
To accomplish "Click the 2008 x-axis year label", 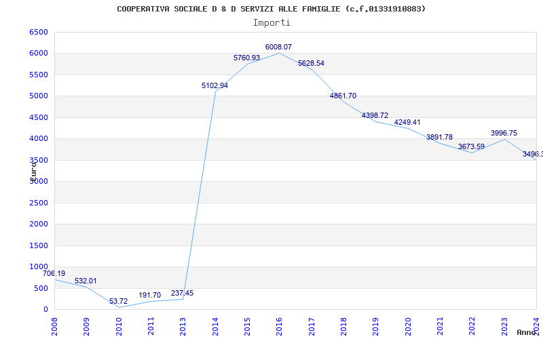I will click(54, 327).
